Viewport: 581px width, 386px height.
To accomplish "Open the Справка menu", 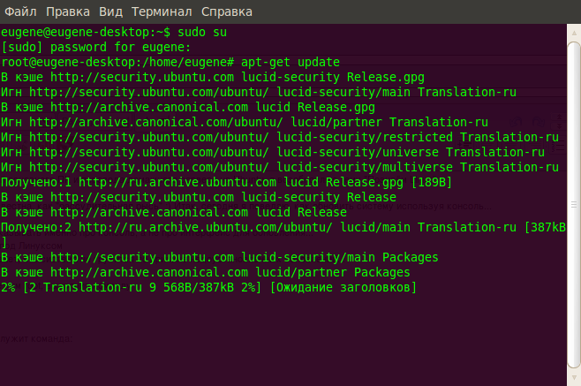I will 227,13.
